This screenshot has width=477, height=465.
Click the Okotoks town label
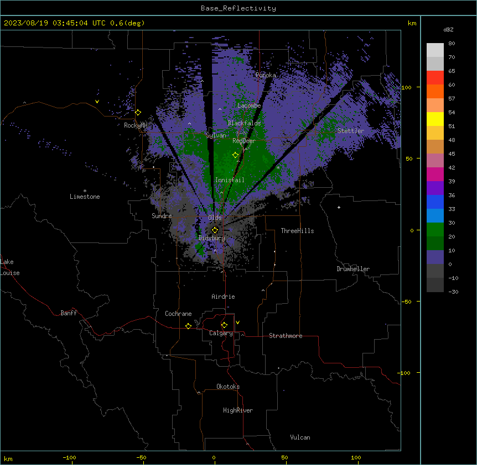click(x=228, y=387)
